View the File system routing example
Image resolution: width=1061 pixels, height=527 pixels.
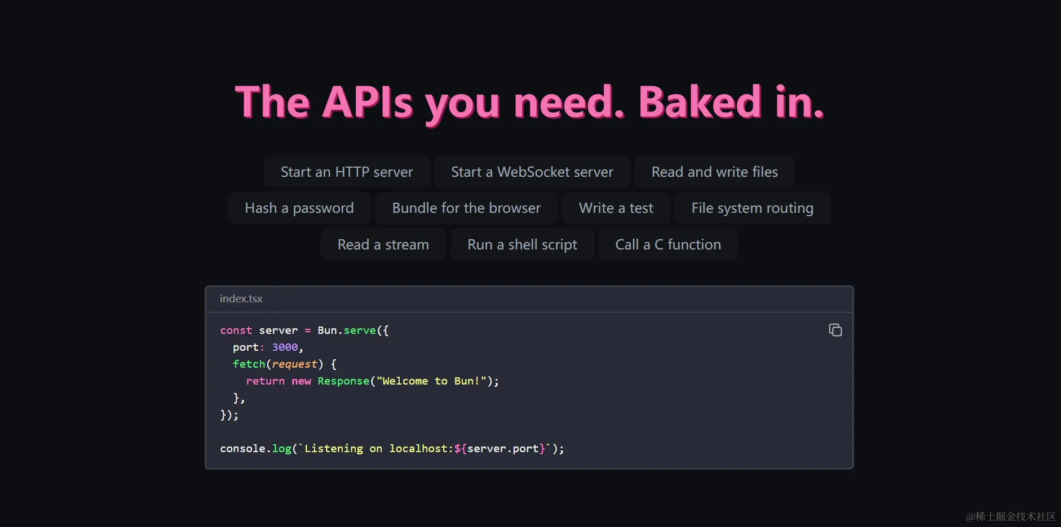(x=752, y=208)
